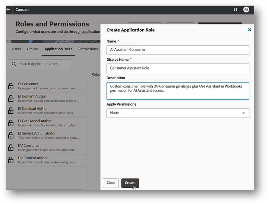Screen dimensions: 268x204
Task: Switch to the Groups tab
Action: pyautogui.click(x=32, y=49)
